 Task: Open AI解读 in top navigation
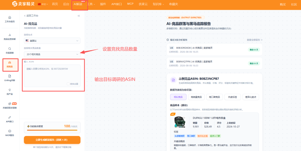(78, 4)
